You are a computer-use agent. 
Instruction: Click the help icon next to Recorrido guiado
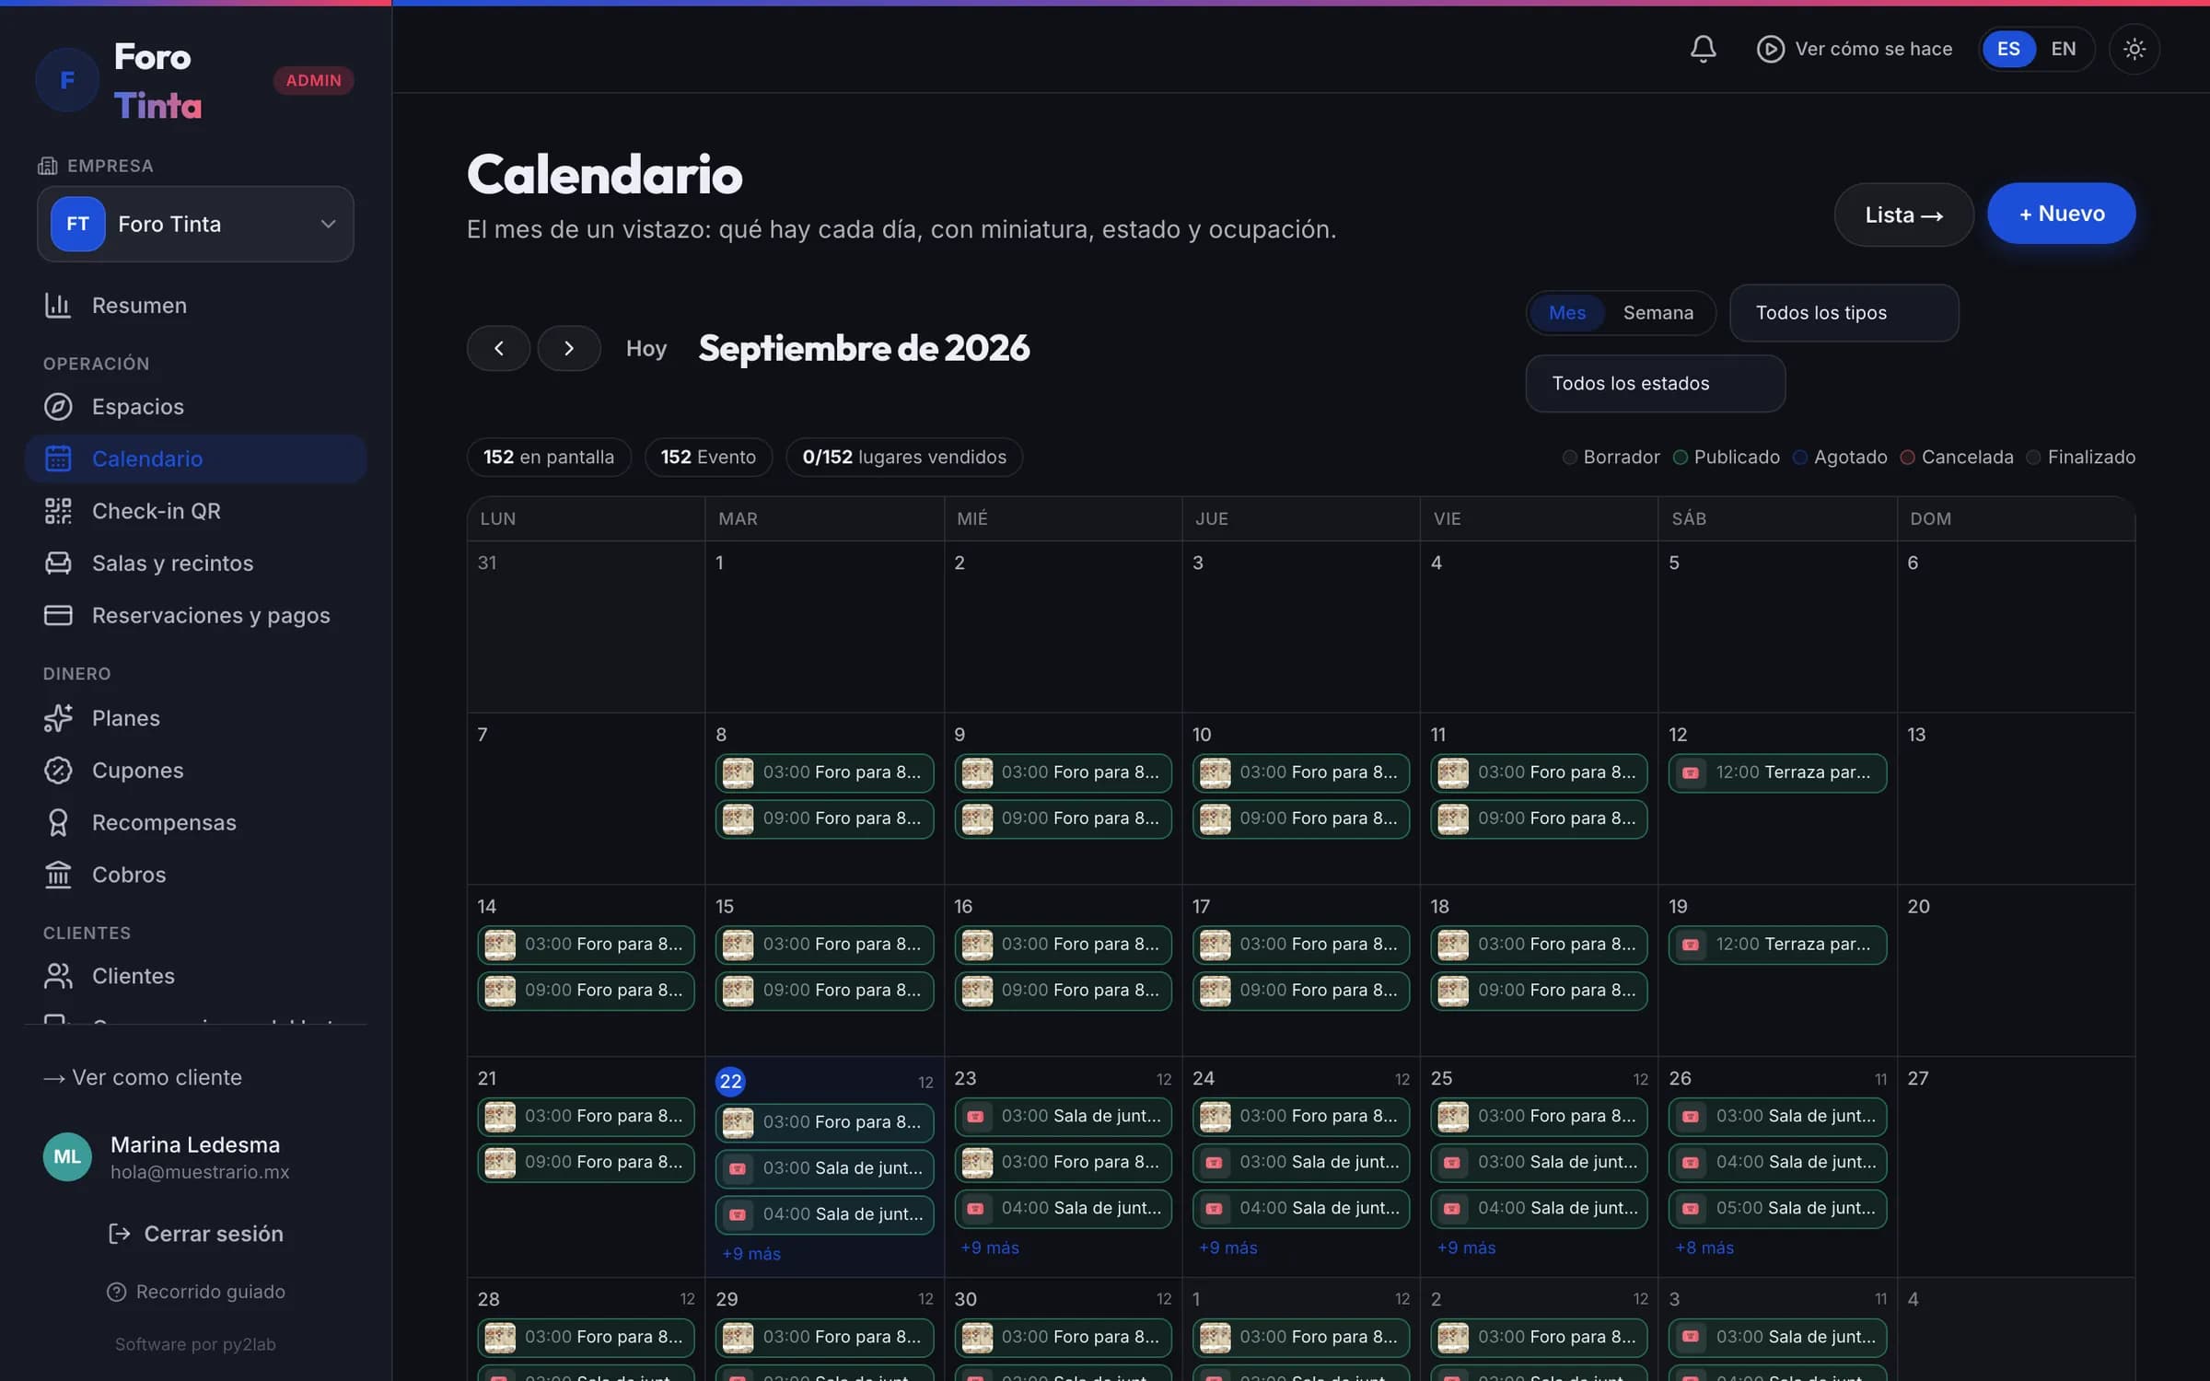tap(116, 1292)
